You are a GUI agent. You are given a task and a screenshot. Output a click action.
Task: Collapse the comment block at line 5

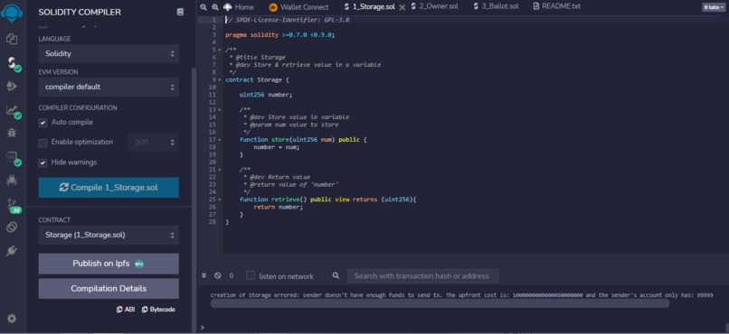click(x=220, y=51)
